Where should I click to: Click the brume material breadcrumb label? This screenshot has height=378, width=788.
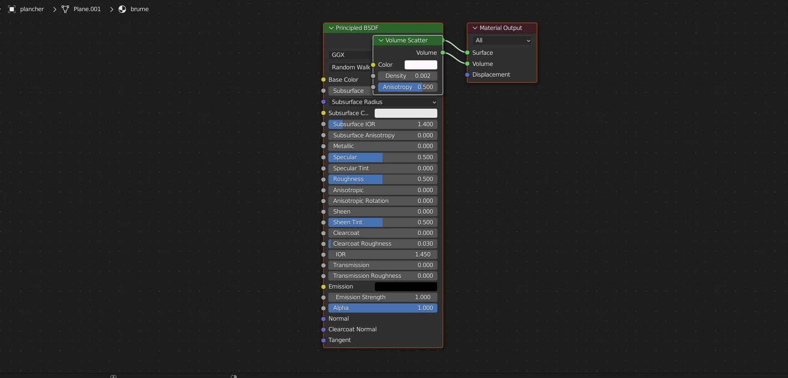point(140,9)
